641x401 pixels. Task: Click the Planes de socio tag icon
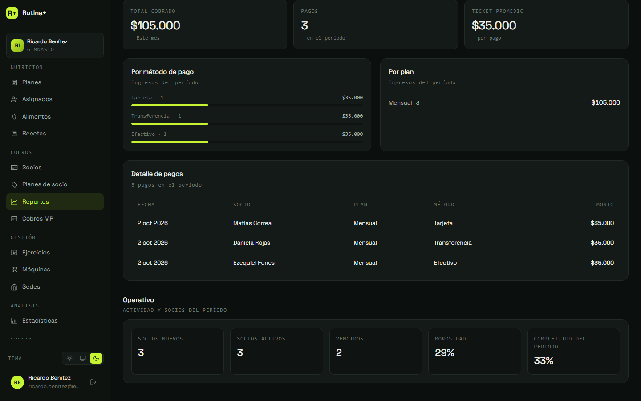(x=14, y=184)
